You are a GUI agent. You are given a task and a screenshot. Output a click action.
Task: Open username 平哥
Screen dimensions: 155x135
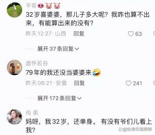tap(31, 5)
